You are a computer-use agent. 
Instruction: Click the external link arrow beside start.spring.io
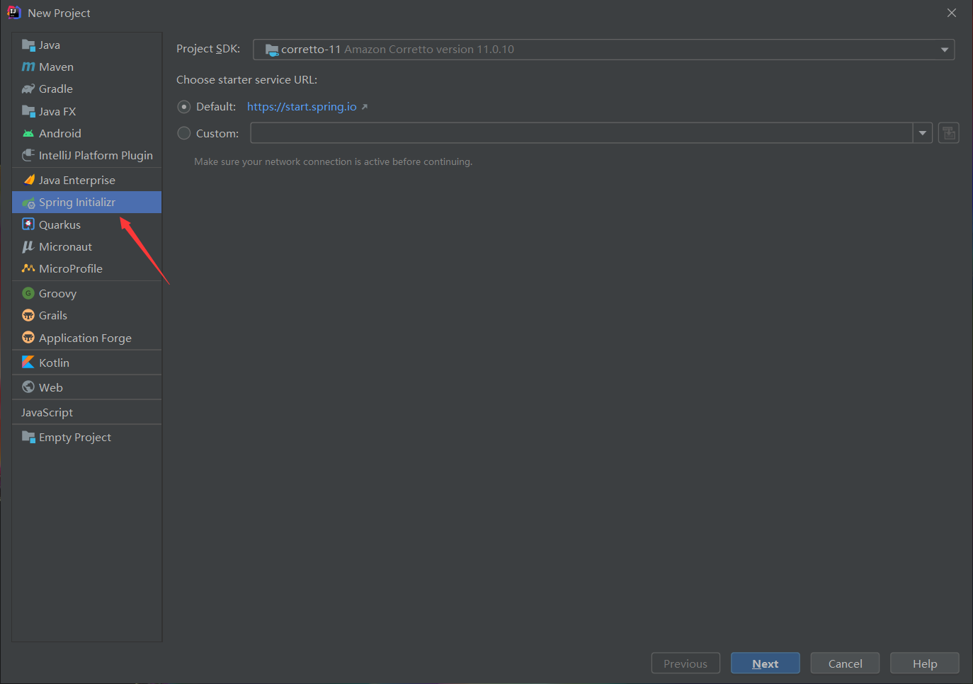pos(365,107)
